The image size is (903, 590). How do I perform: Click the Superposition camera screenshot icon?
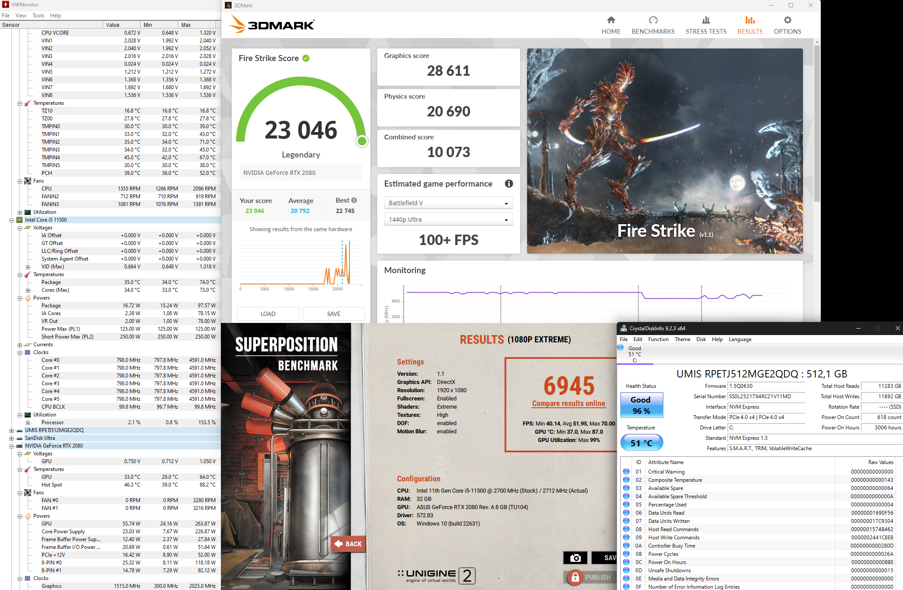click(x=575, y=558)
